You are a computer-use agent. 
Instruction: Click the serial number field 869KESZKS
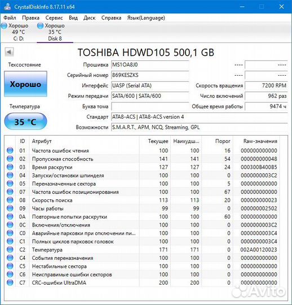click(x=150, y=75)
